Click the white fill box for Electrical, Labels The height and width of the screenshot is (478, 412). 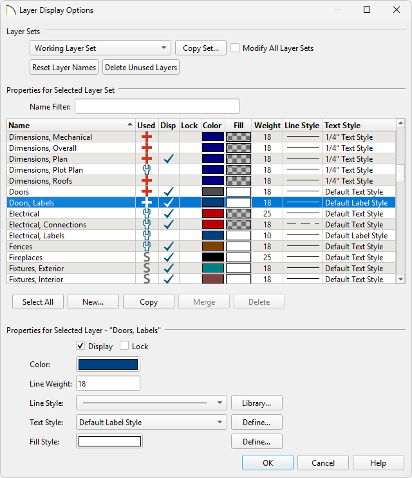(239, 236)
